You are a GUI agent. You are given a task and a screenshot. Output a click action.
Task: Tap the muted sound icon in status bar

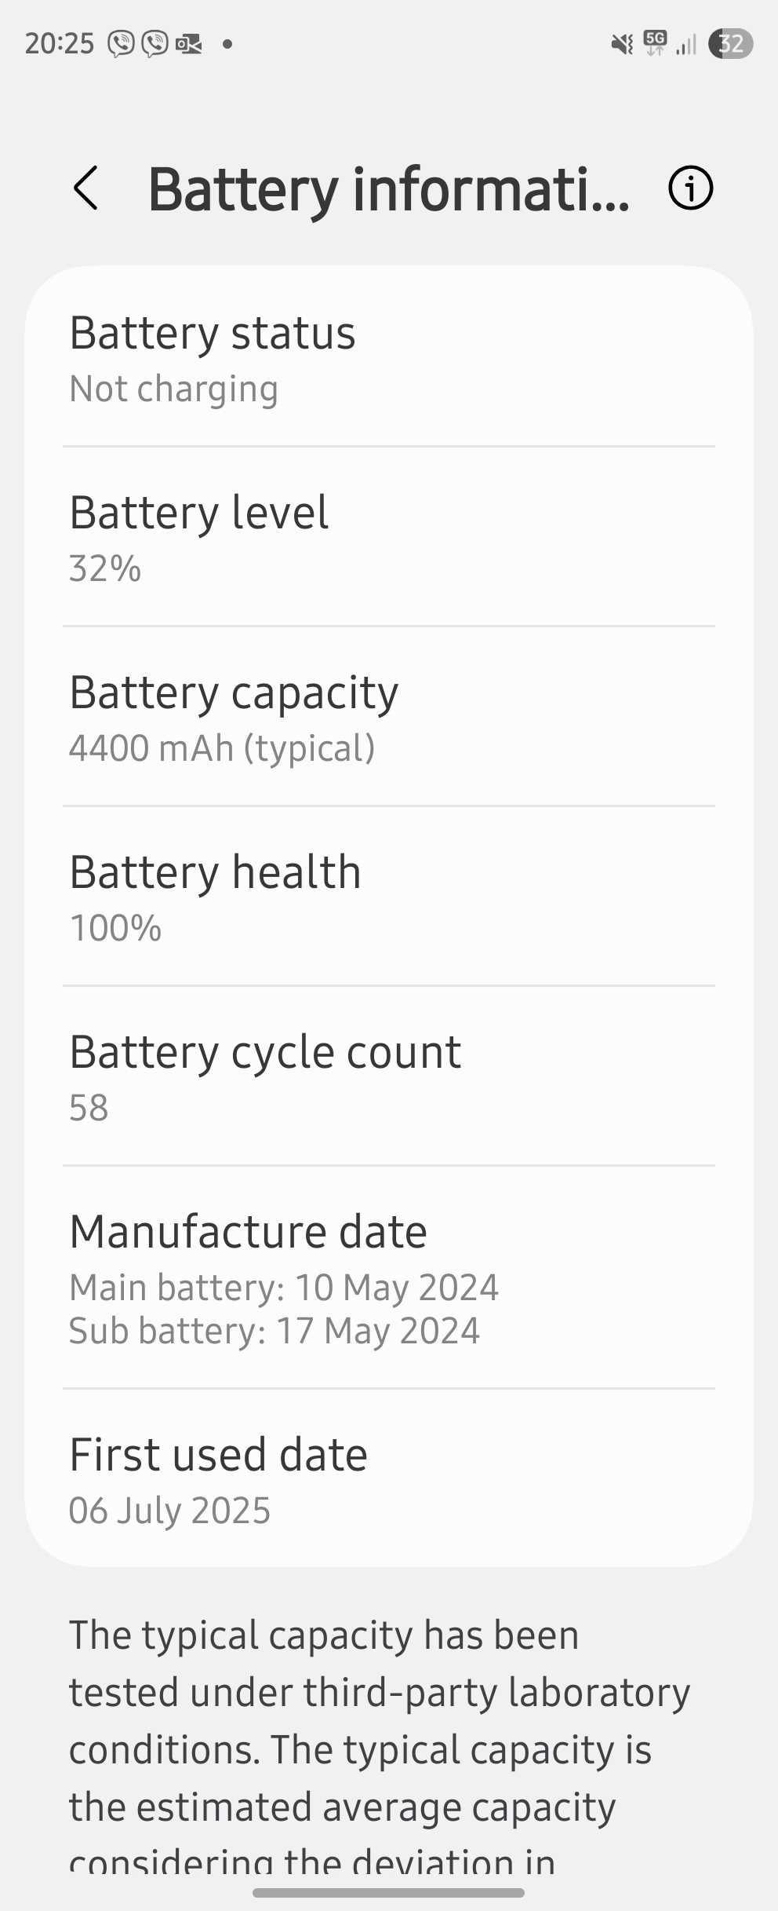click(x=622, y=44)
